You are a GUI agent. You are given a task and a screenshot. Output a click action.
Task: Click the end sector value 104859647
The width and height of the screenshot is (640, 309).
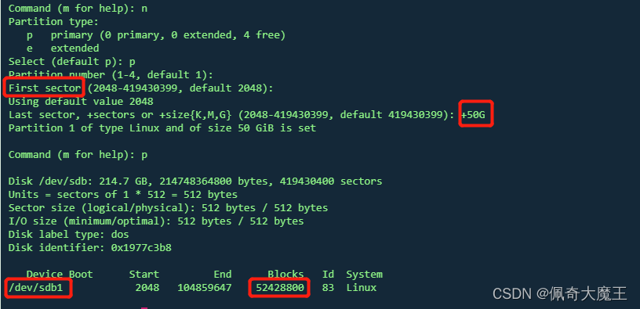tap(205, 288)
